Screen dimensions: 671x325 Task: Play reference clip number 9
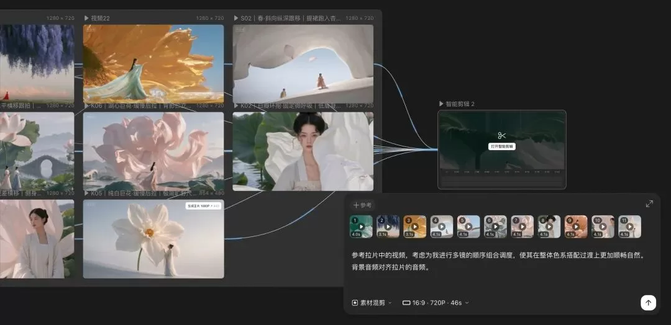[x=576, y=226]
